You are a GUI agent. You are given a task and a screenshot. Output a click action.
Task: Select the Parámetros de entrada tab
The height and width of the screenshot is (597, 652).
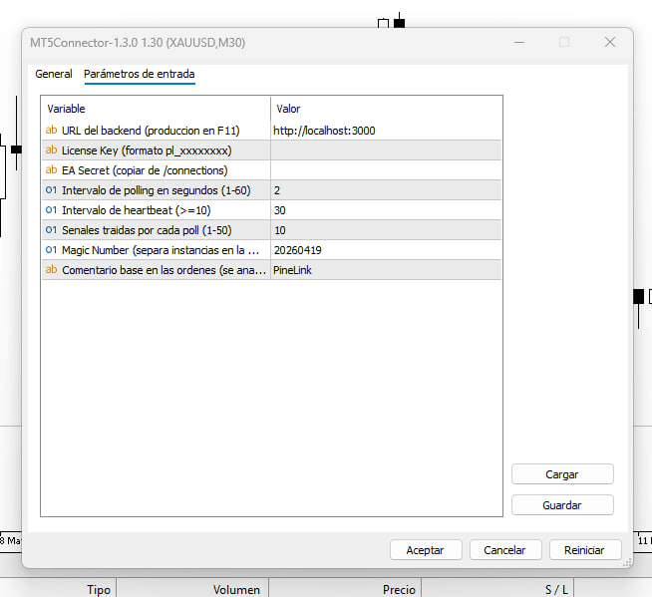pos(140,74)
